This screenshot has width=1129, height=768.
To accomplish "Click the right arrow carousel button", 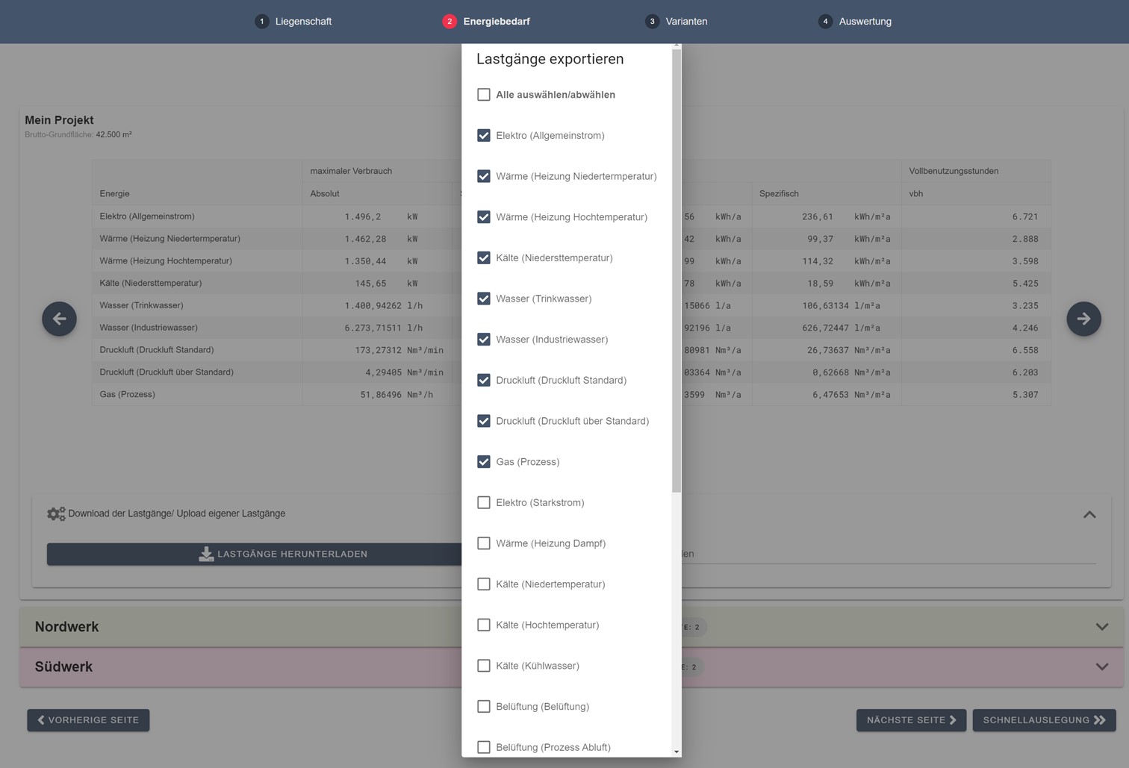I will pyautogui.click(x=1083, y=319).
